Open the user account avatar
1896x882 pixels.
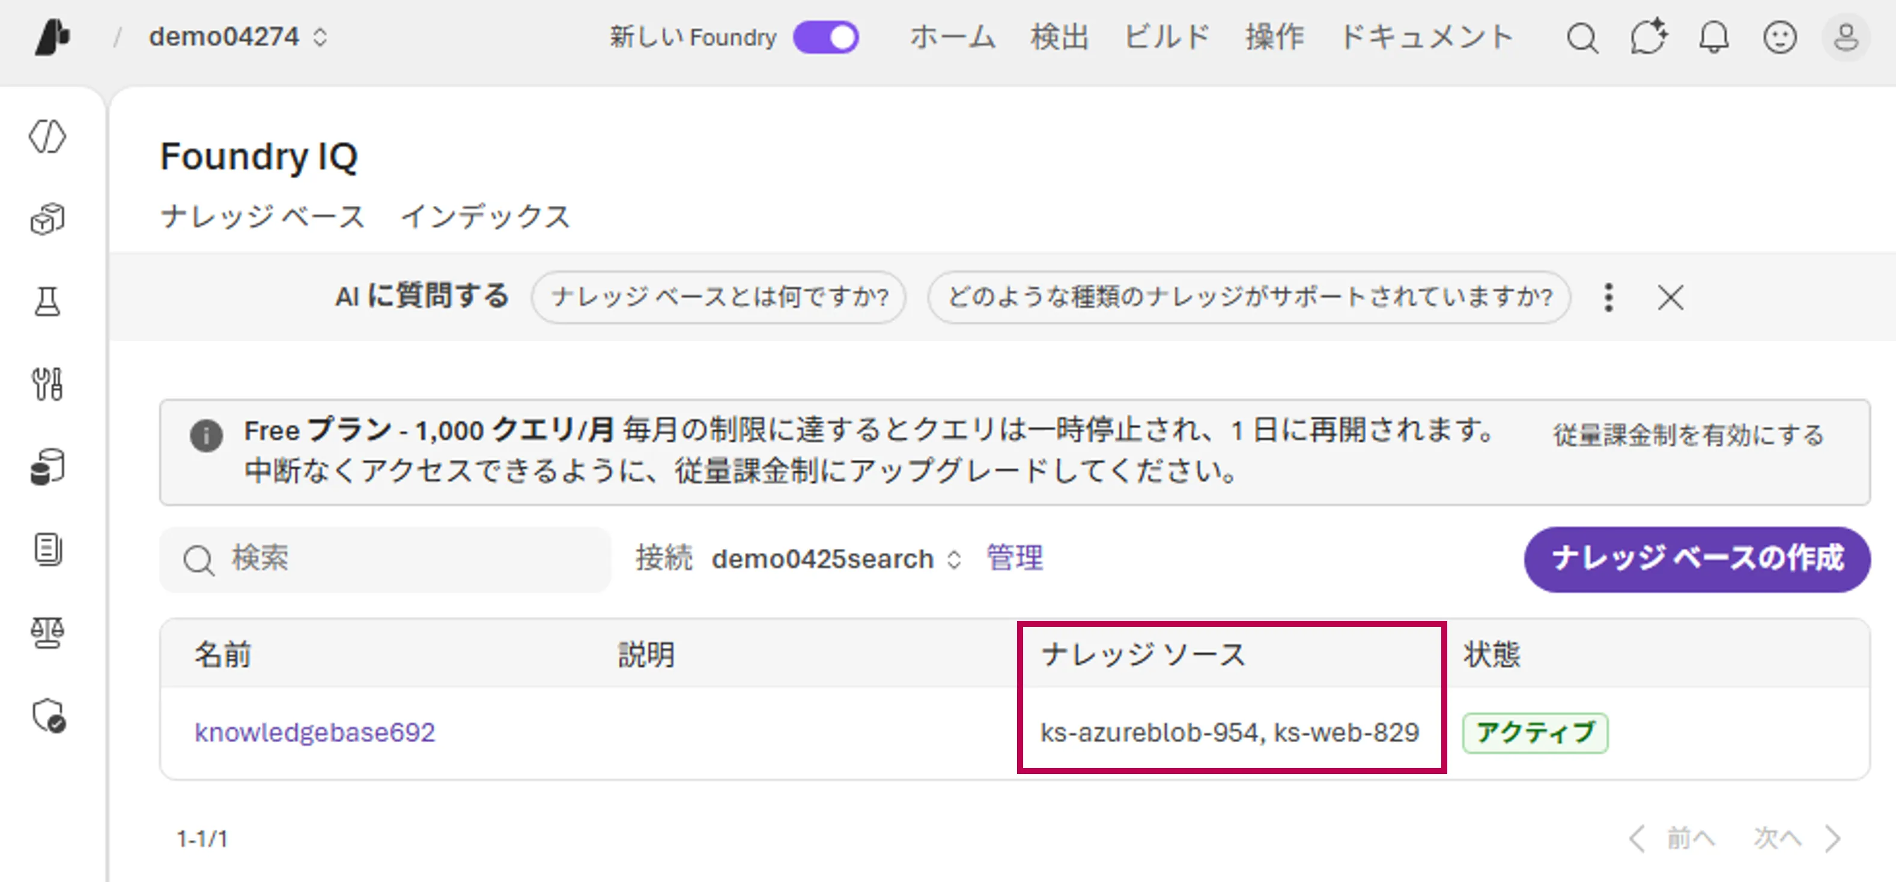tap(1845, 37)
